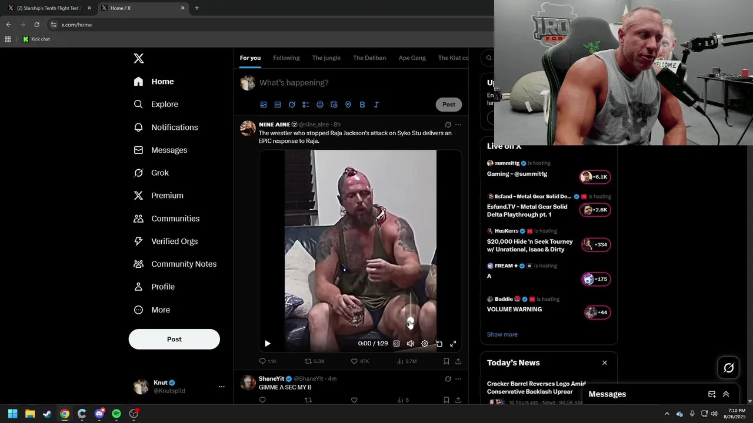Add a GIF in the composer
The height and width of the screenshot is (423, 753).
(x=278, y=105)
